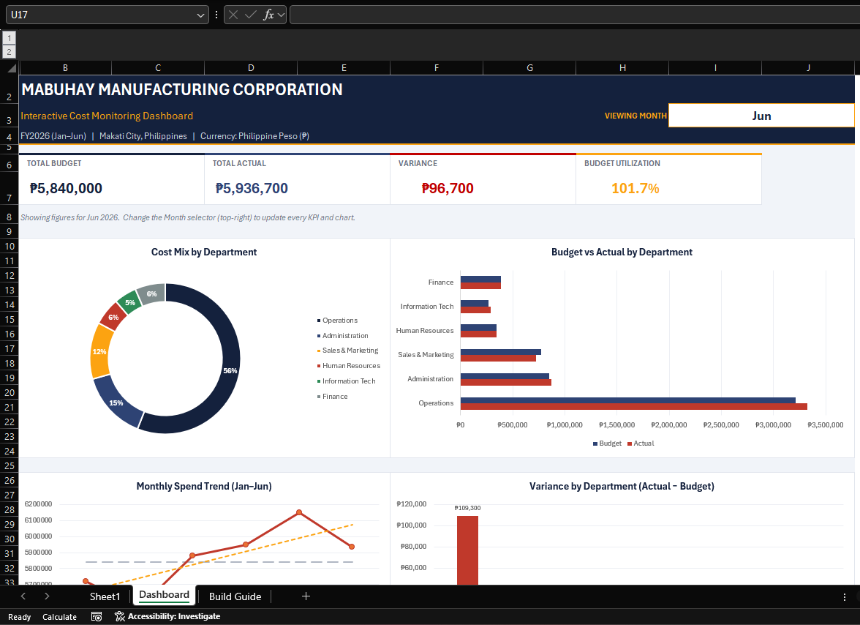Click the Sales & Marketing legend entry
Viewport: 860px width, 625px height.
click(x=348, y=351)
